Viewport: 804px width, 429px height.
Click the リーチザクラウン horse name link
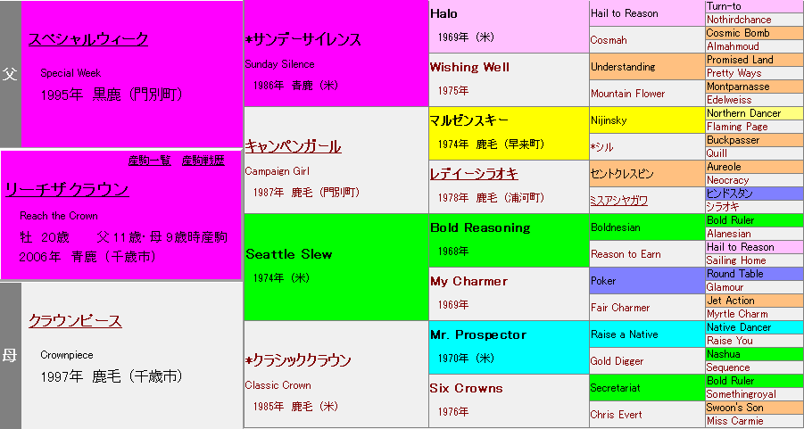click(x=67, y=189)
